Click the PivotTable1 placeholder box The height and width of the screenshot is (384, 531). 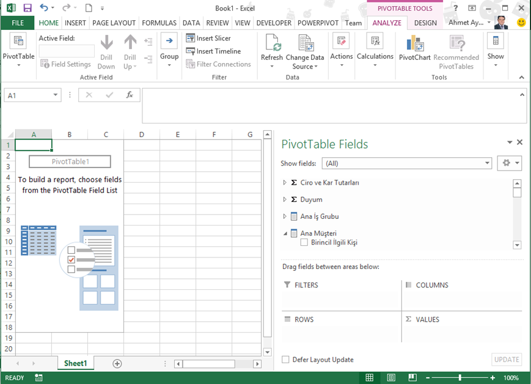click(x=70, y=161)
